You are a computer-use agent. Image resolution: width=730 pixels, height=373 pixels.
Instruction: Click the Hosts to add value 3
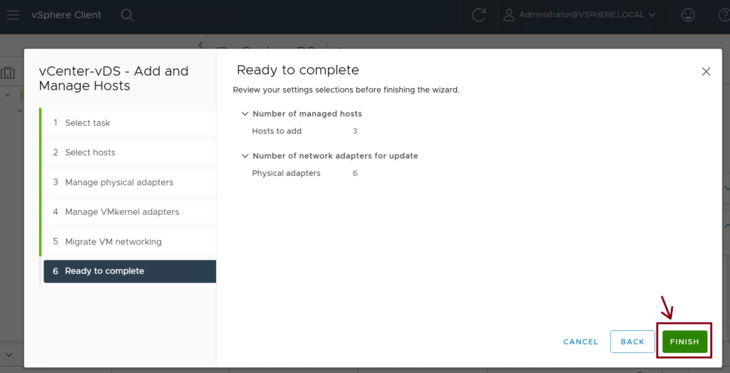pos(355,131)
